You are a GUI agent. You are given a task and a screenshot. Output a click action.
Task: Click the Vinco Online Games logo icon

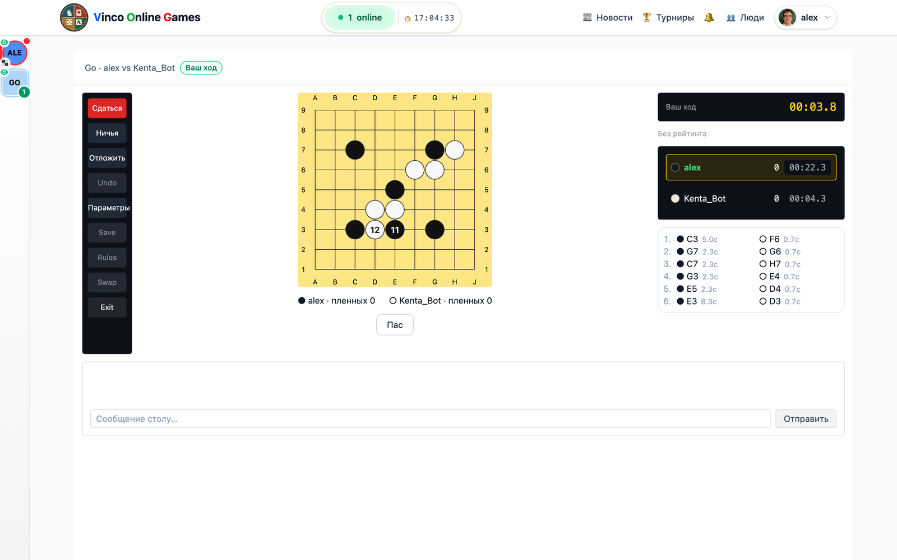coord(74,17)
